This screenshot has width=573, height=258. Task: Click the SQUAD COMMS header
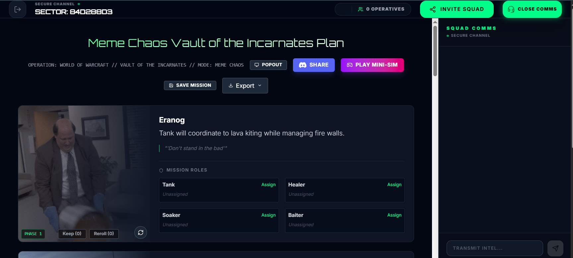coord(471,28)
